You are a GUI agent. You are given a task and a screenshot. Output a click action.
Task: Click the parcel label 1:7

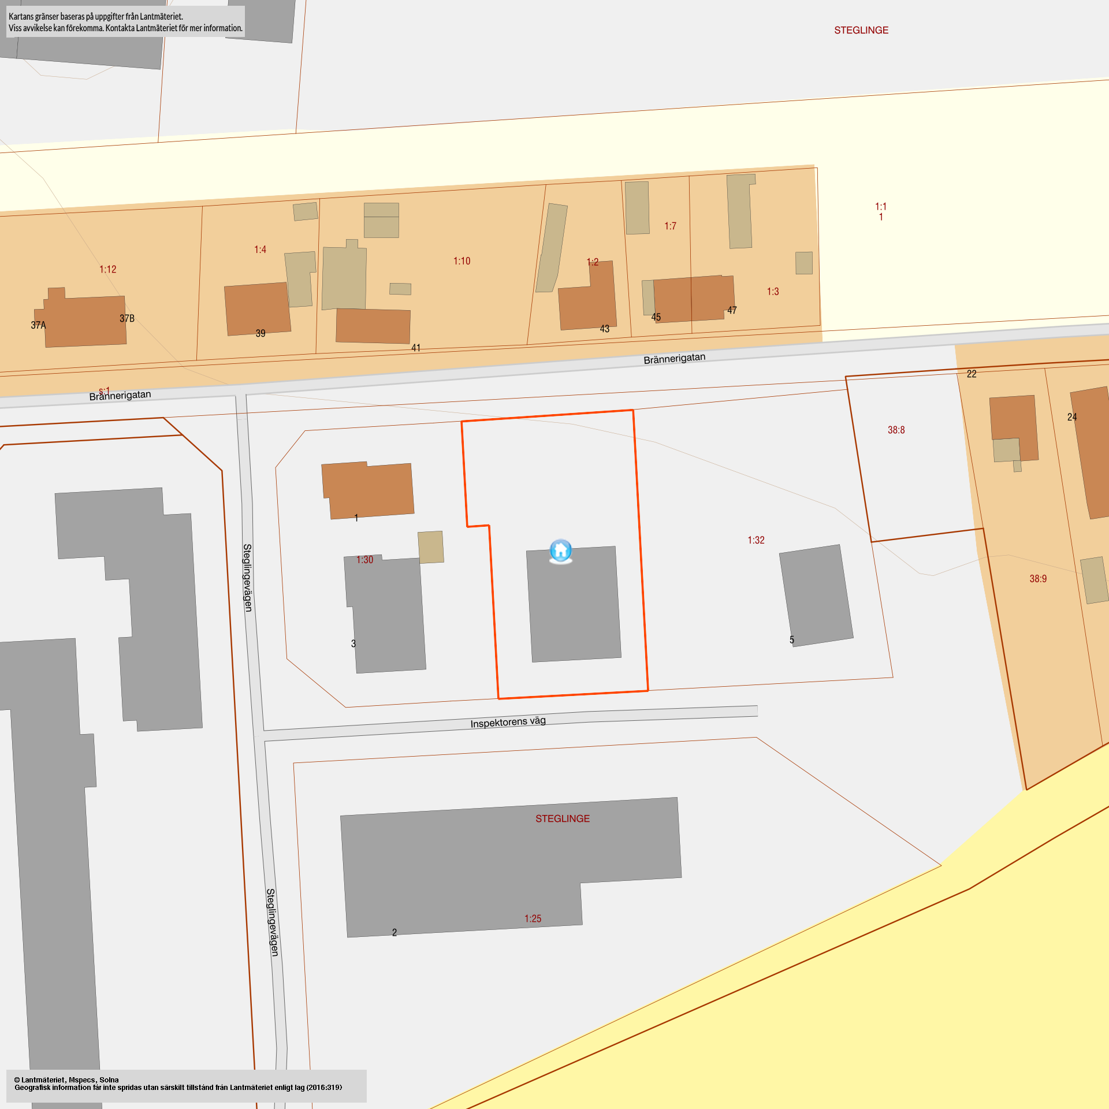pyautogui.click(x=670, y=226)
